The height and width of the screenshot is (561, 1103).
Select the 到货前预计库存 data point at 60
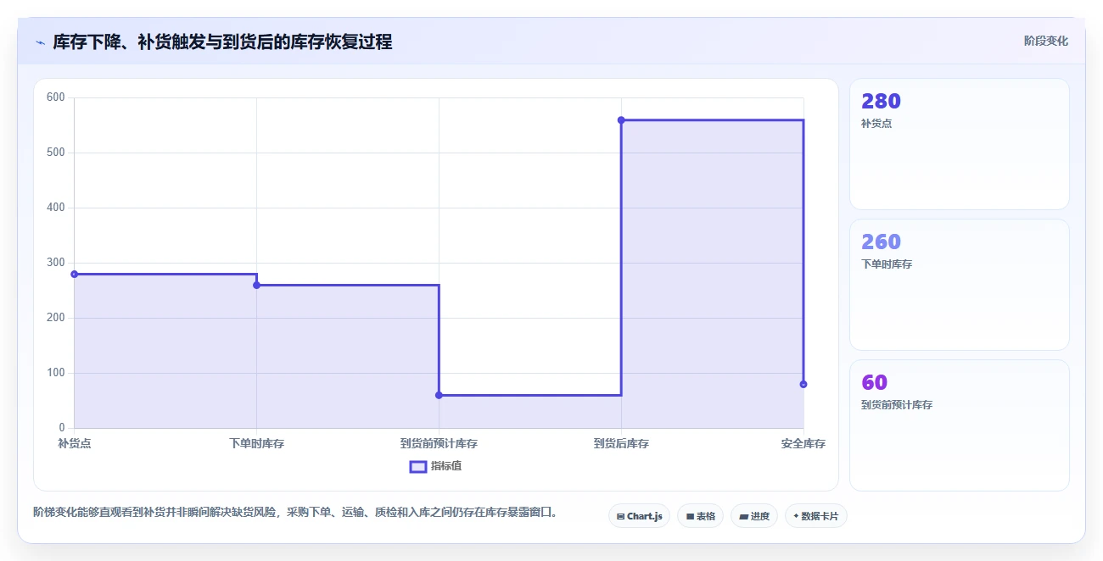pos(439,395)
